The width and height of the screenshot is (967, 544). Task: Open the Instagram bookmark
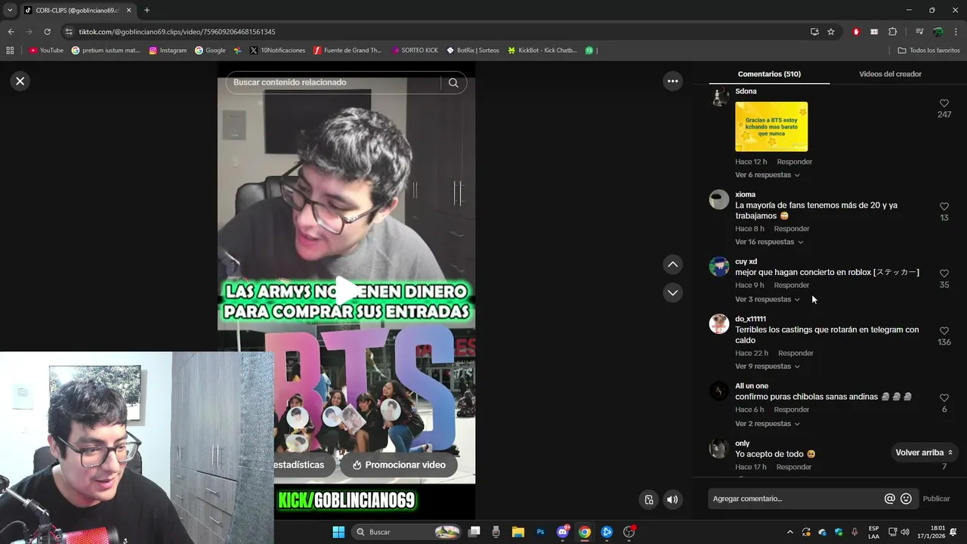168,51
